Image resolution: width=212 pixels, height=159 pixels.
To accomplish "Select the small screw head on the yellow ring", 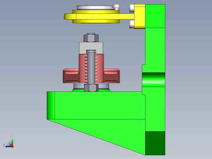I will pos(117,7).
